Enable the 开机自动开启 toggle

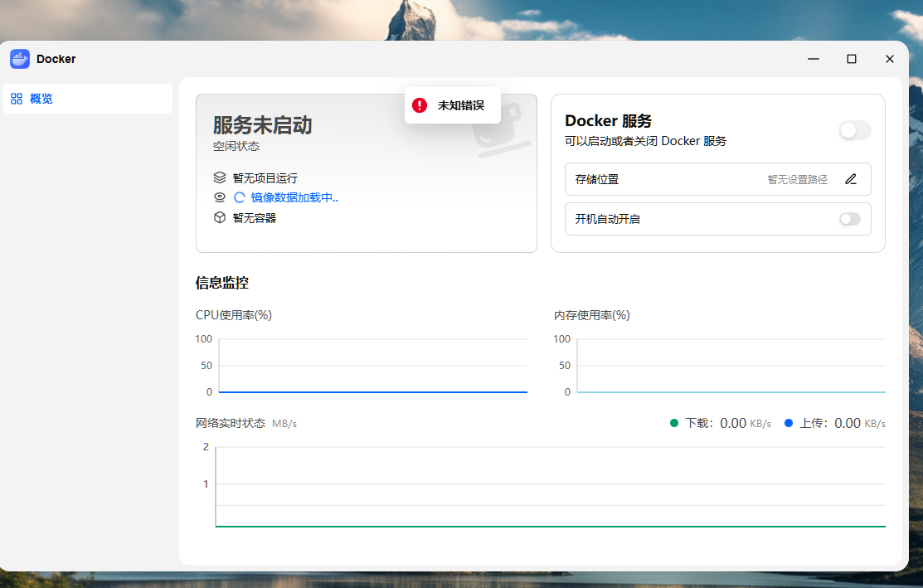[850, 219]
